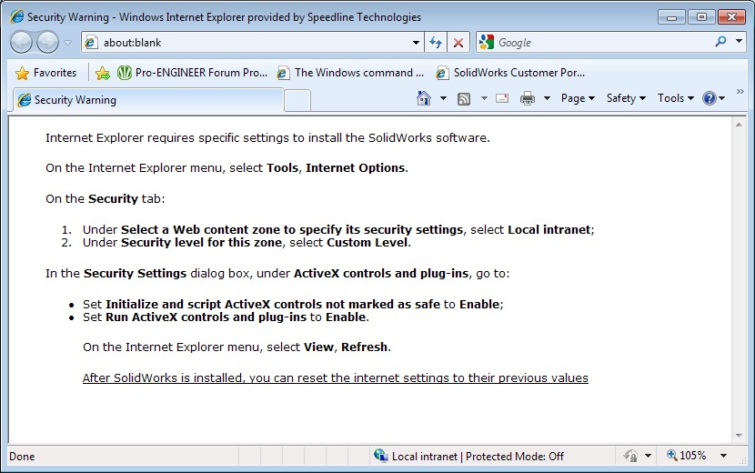The height and width of the screenshot is (473, 755).
Task: Click the Back navigation button
Action: point(21,43)
